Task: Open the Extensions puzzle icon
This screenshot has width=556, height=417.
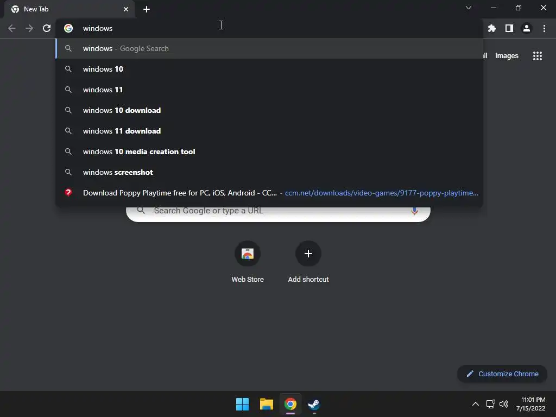Action: (491, 28)
